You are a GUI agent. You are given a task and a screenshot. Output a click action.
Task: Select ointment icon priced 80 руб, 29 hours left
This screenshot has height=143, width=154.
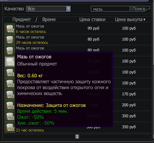pyautogui.click(x=10, y=40)
